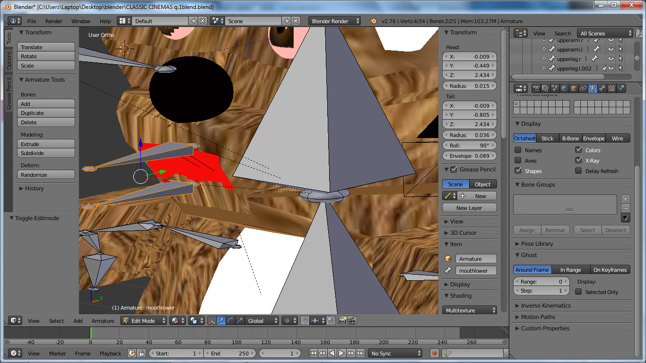Enable the Axes display checkbox

tap(518, 160)
